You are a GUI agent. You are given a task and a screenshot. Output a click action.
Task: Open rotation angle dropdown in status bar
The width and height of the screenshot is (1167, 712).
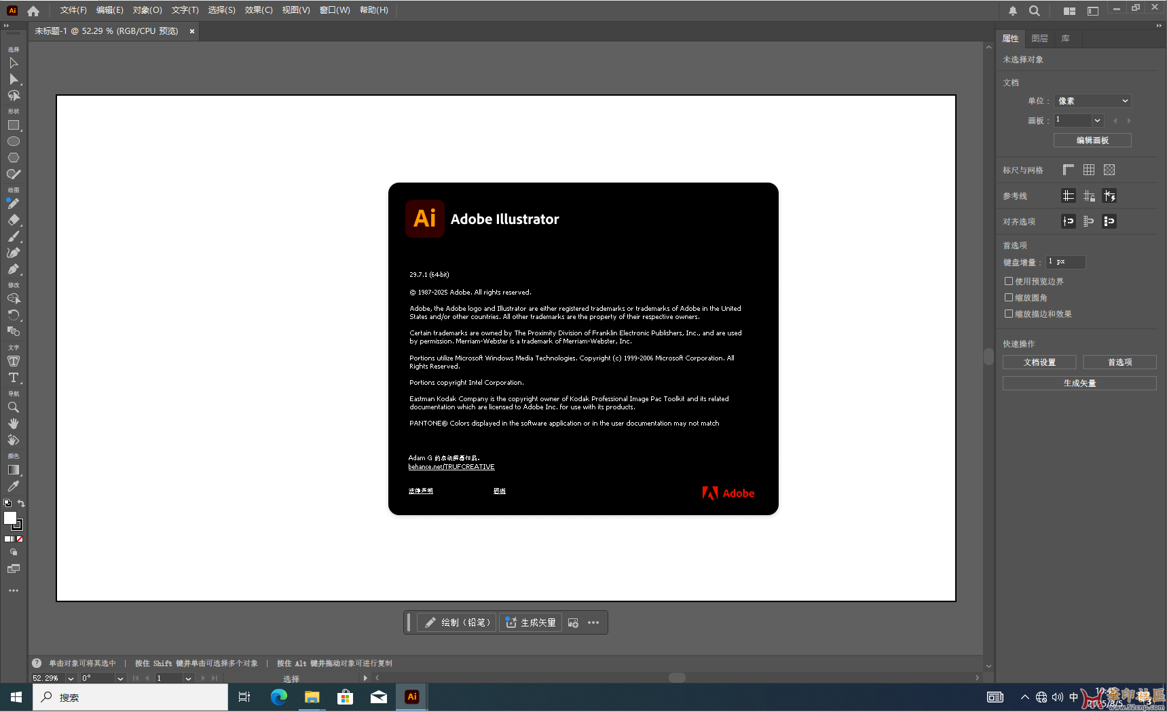coord(120,678)
